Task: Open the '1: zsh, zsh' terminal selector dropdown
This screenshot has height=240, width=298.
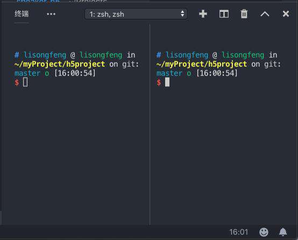Action: [136, 14]
